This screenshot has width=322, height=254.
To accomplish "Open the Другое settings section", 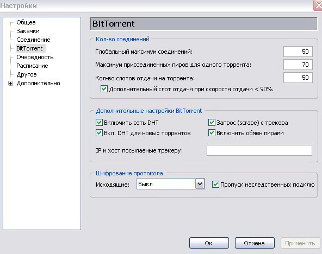I will point(27,74).
